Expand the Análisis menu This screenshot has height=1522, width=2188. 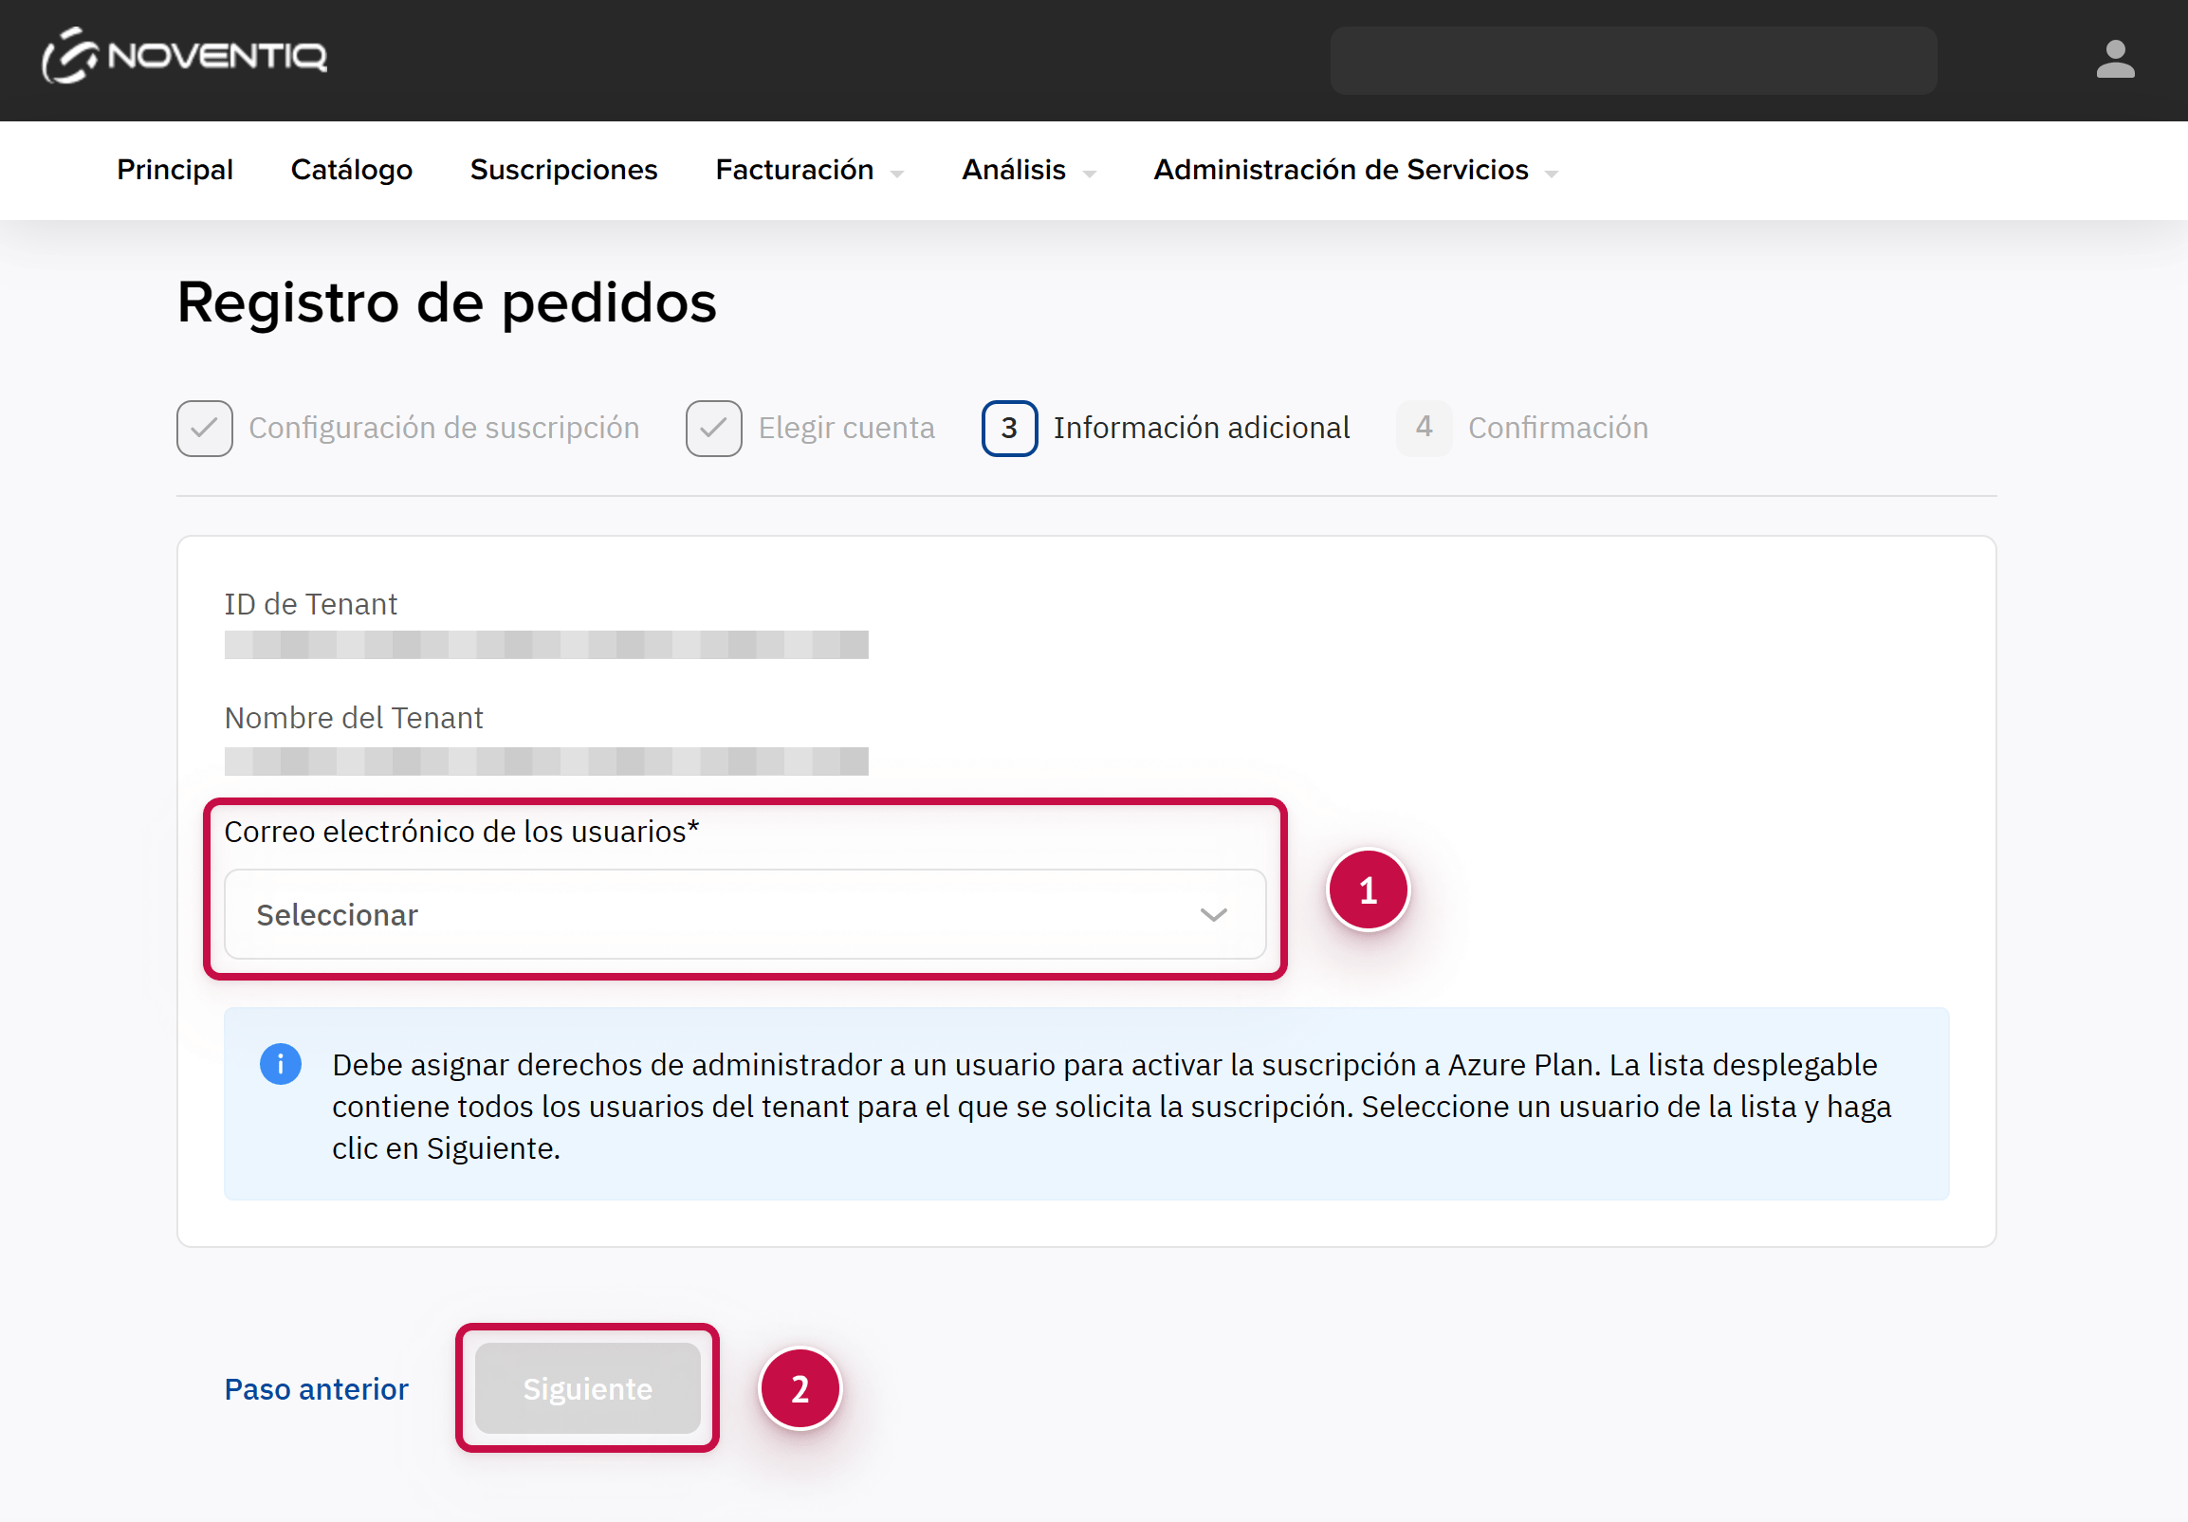tap(1027, 170)
